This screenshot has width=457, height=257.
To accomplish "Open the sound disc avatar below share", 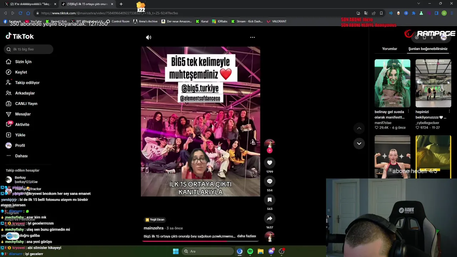I will pyautogui.click(x=270, y=237).
